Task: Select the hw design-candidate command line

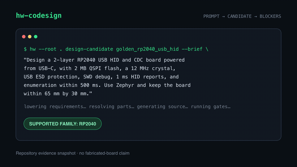Action: [x=116, y=49]
